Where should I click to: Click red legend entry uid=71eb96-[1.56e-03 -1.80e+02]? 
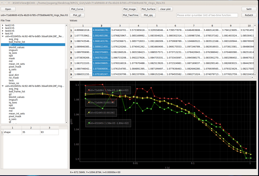108,90
